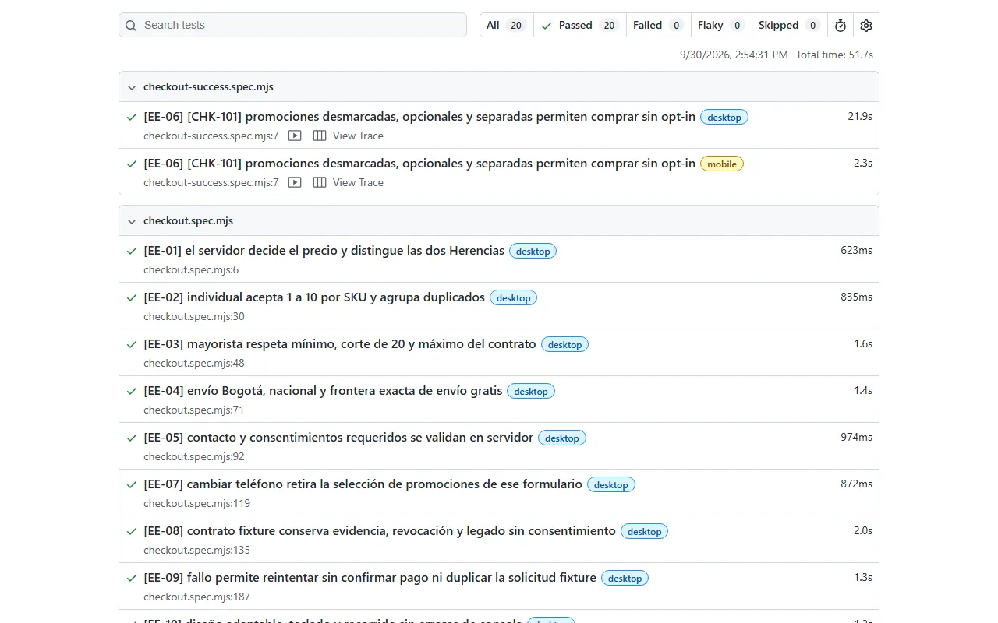Click the checkout.spec.mjs:6 file location
Image resolution: width=998 pixels, height=623 pixels.
[191, 269]
